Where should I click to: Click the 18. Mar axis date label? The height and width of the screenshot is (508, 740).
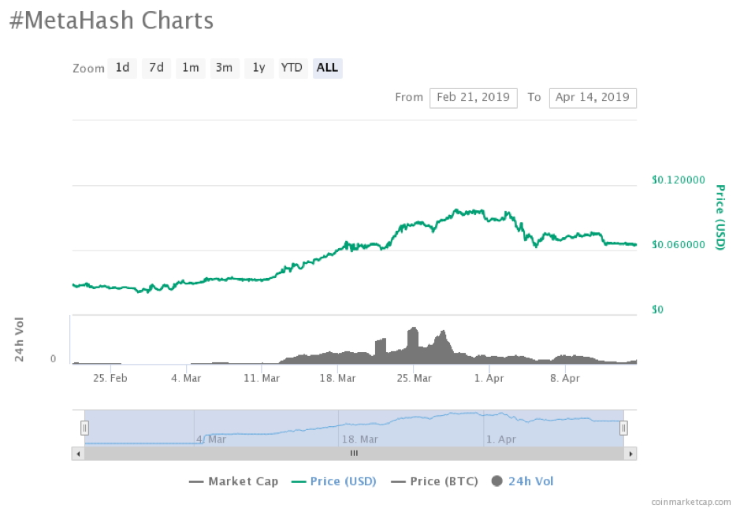pyautogui.click(x=337, y=378)
